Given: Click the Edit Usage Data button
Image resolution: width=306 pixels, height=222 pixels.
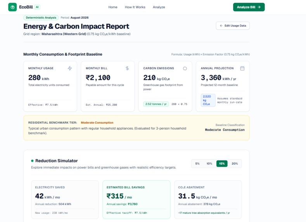Looking at the screenshot, I should tap(233, 26).
